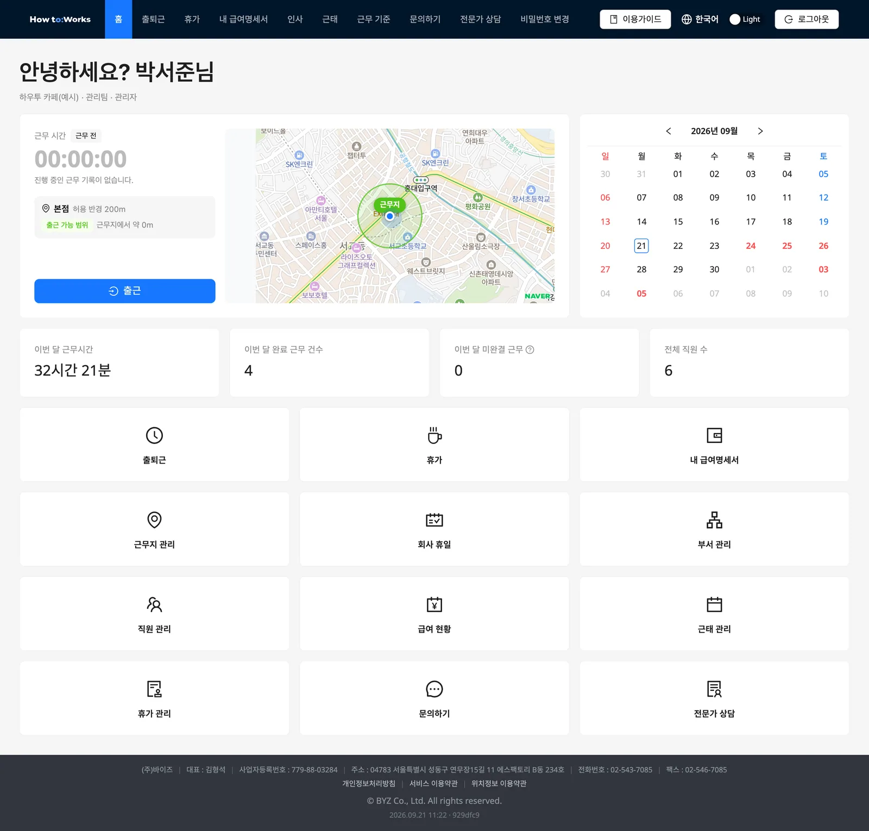
Task: Open the 개인정보처리방침 footer link
Action: (369, 783)
